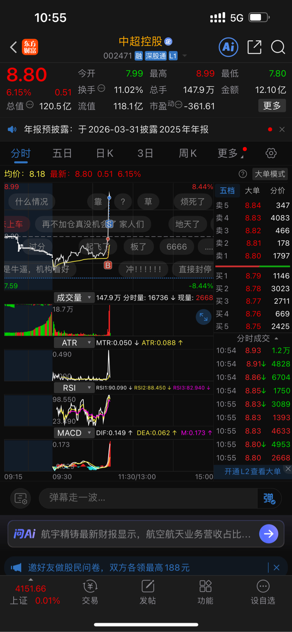
Task: Tap the 10:54 8.93 1.2万 trade row
Action: (x=253, y=350)
